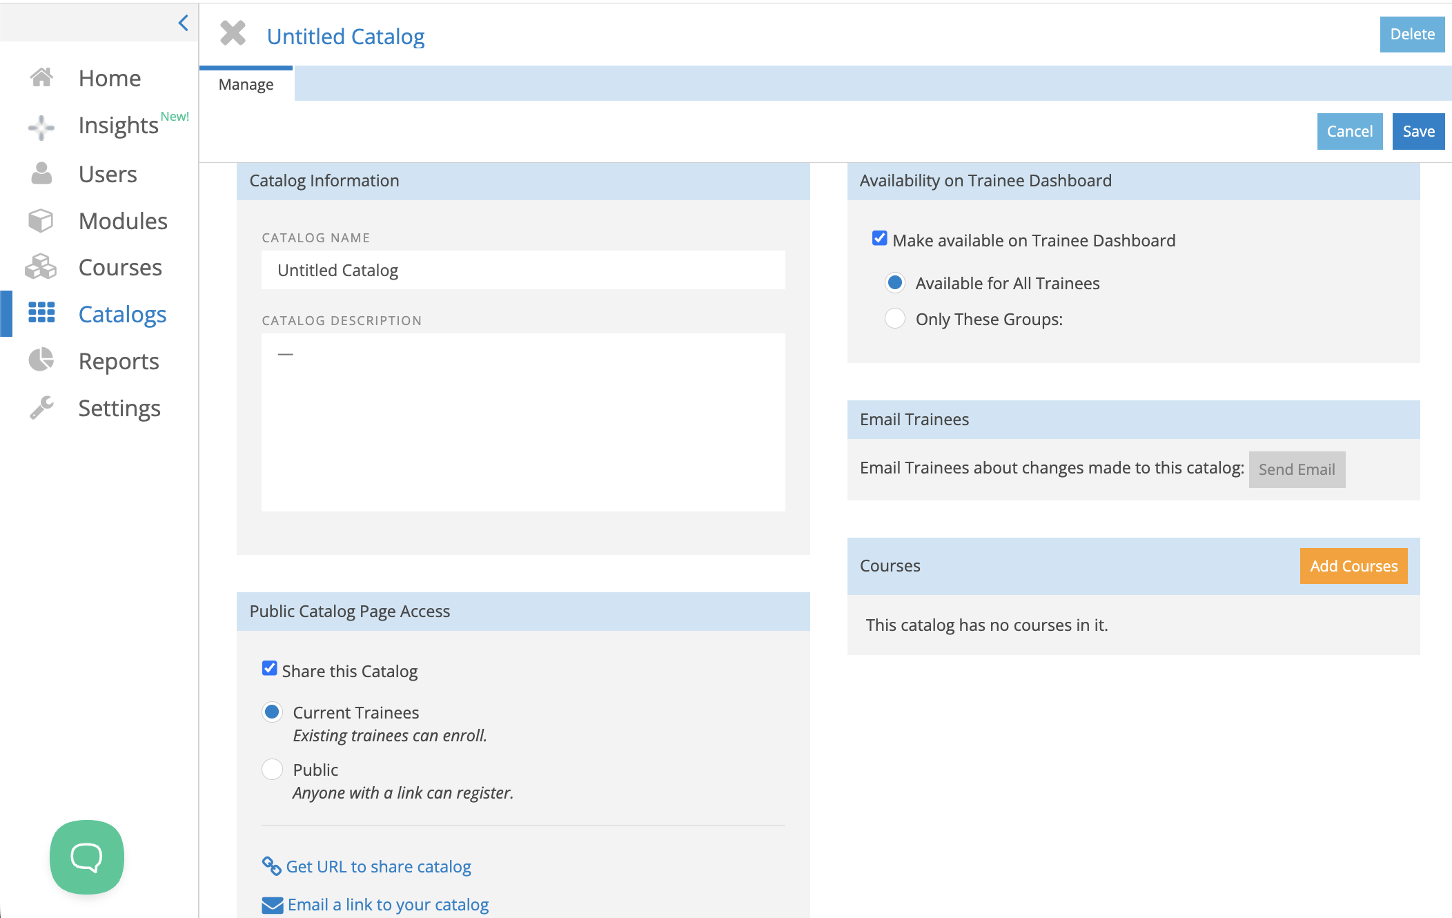Click the Delete button

pyautogui.click(x=1412, y=34)
